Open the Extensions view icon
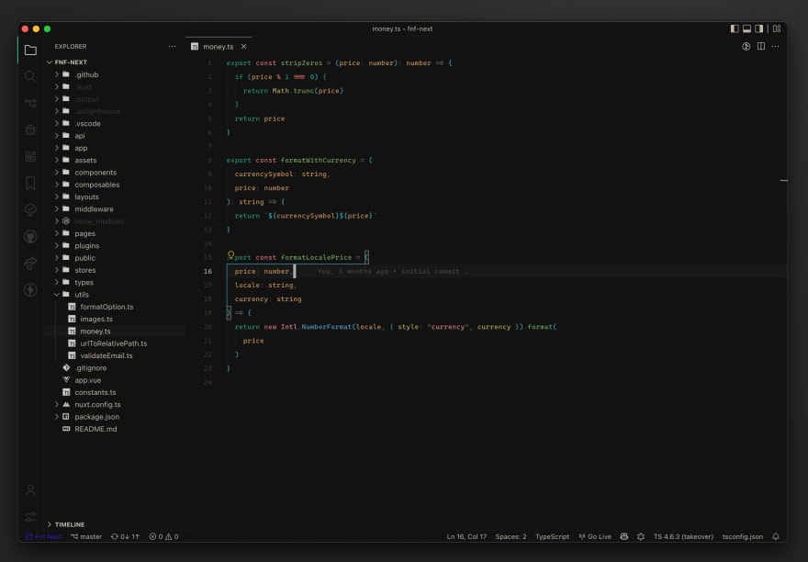This screenshot has height=562, width=808. [30, 156]
